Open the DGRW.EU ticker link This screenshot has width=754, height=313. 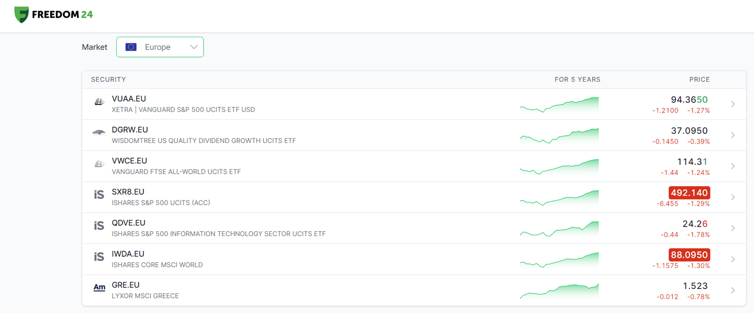(130, 130)
